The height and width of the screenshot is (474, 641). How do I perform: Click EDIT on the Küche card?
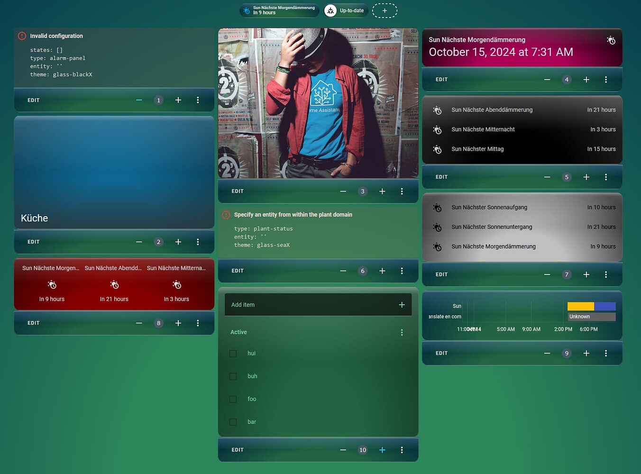point(33,242)
